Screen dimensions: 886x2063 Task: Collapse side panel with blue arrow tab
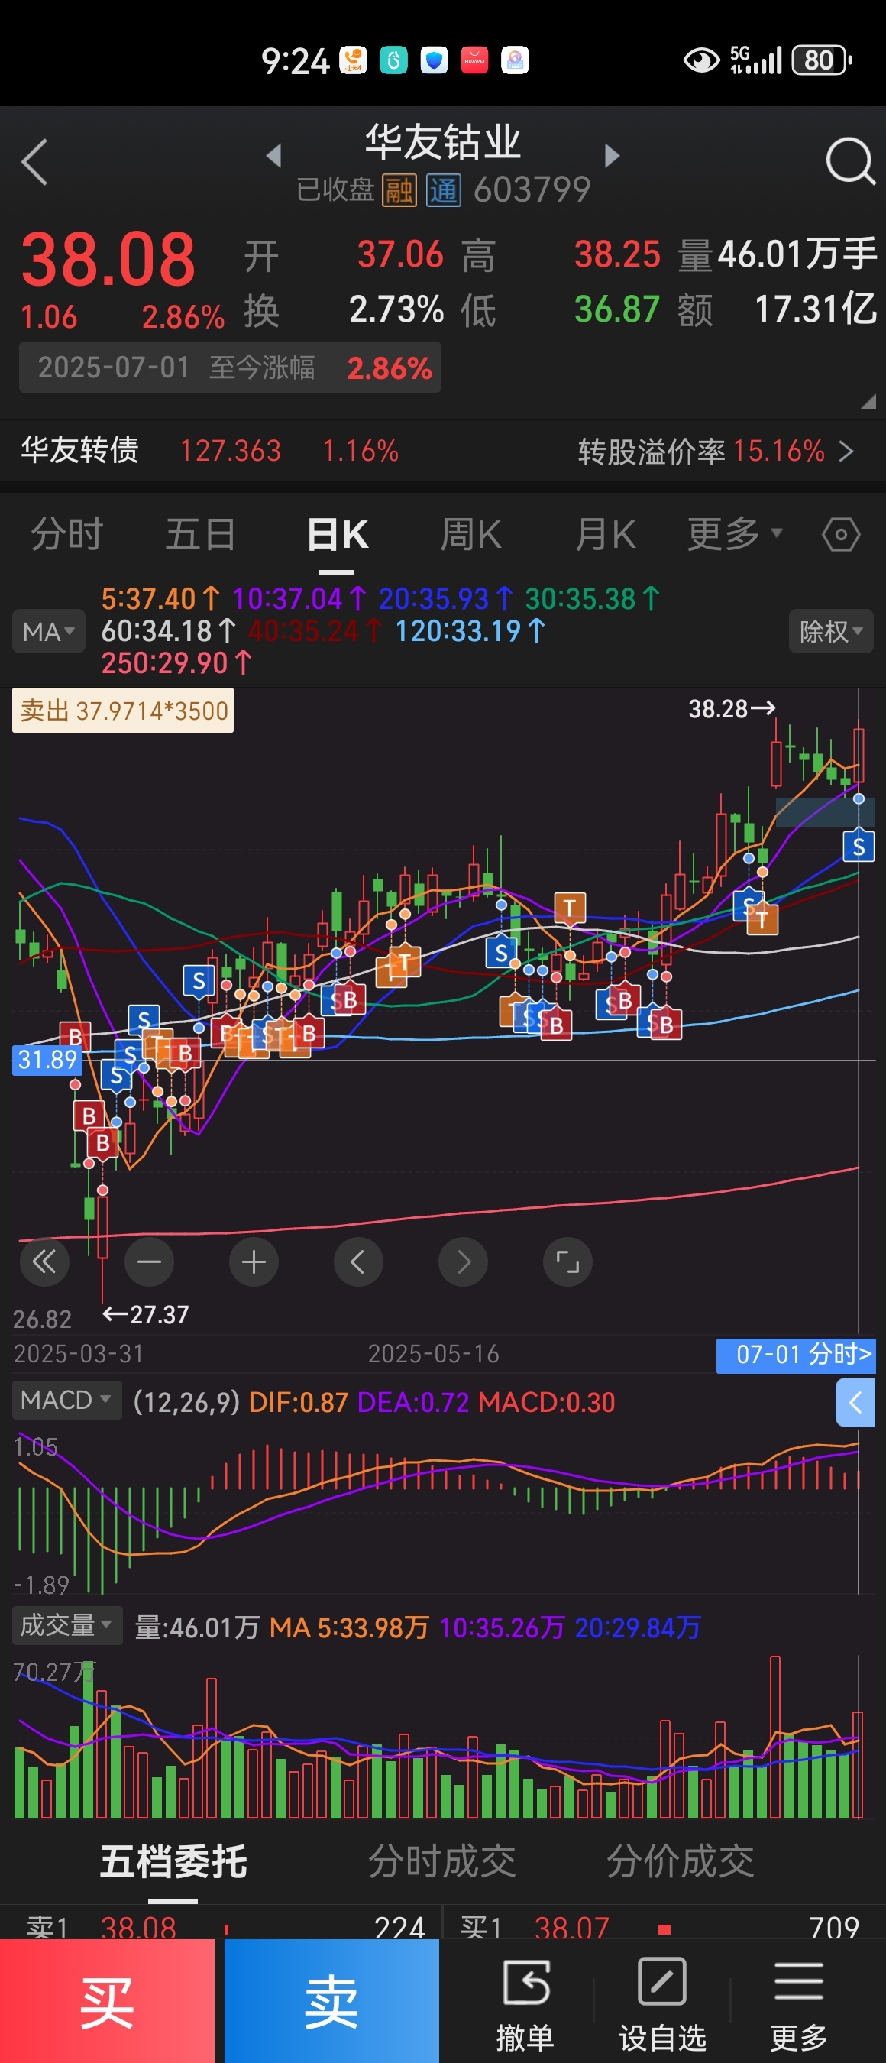[855, 1402]
